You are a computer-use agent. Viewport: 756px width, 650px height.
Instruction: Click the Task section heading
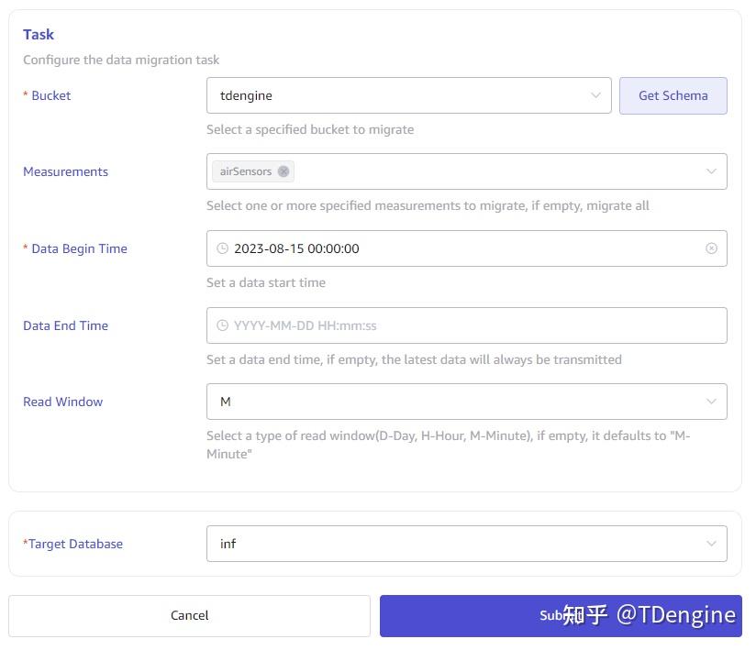[x=39, y=34]
